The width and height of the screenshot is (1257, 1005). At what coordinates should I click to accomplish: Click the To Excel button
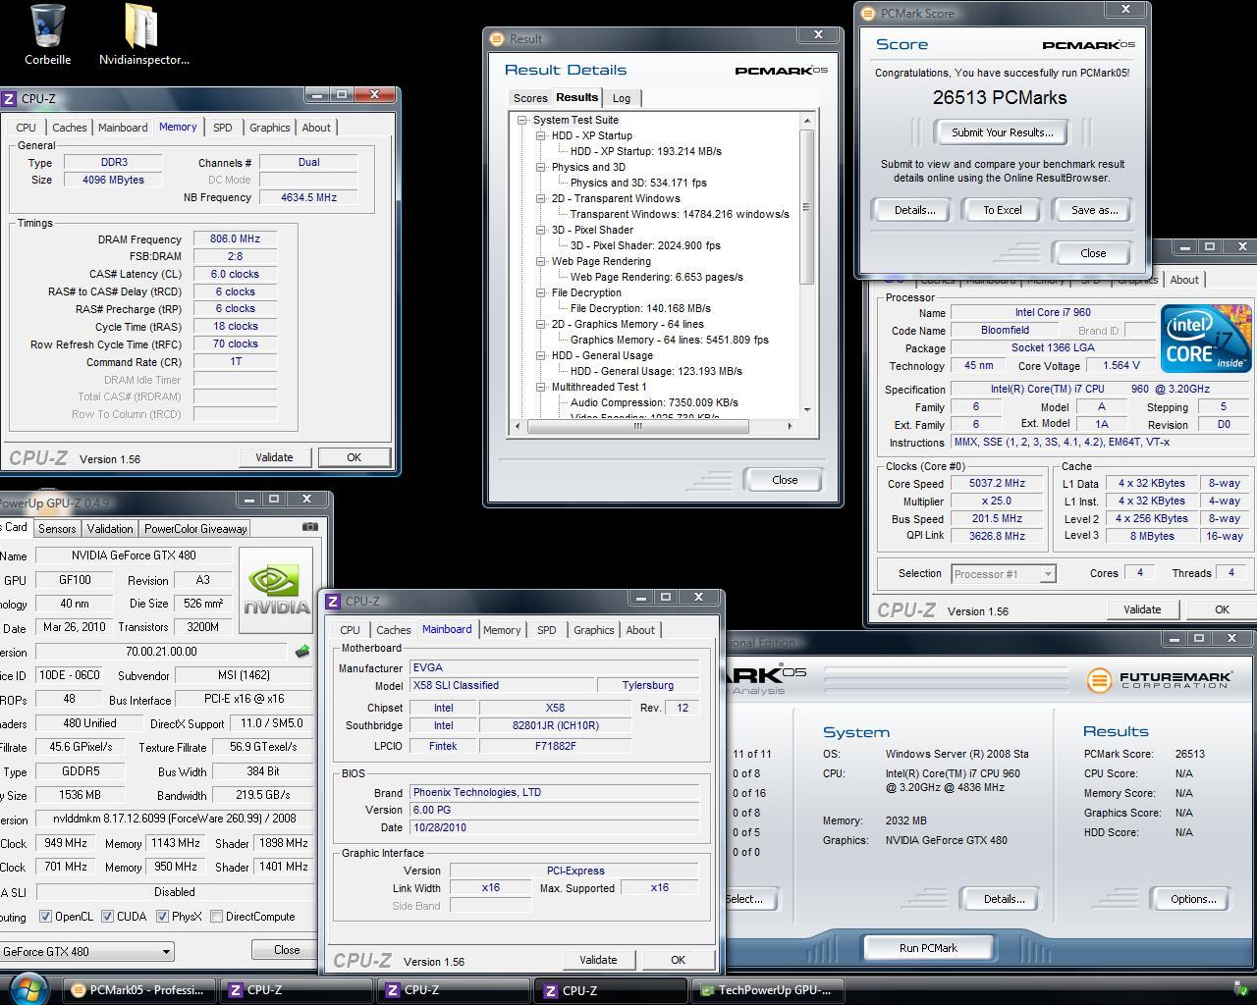click(1003, 210)
